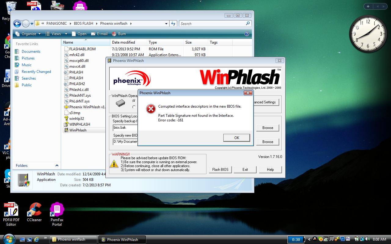Open Music in Favorite Links

[27, 65]
